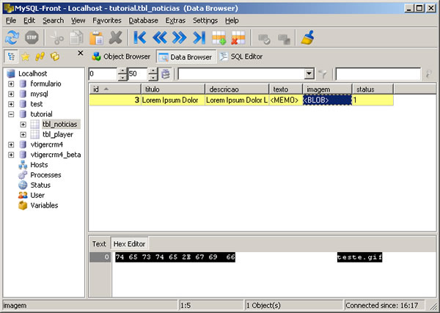This screenshot has height=313, width=440.
Task: Click the quick search input field
Action: [x=378, y=74]
